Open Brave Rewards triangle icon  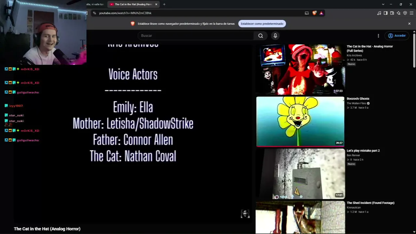pos(321,13)
